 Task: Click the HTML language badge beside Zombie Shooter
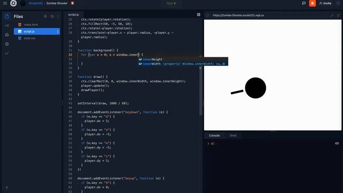tap(72, 3)
